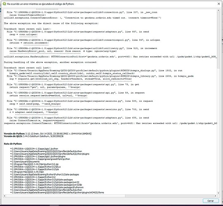The height and width of the screenshot is (206, 223).
Task: Click the hcmgis_dialogs.py traceback line
Action: coord(94,70)
